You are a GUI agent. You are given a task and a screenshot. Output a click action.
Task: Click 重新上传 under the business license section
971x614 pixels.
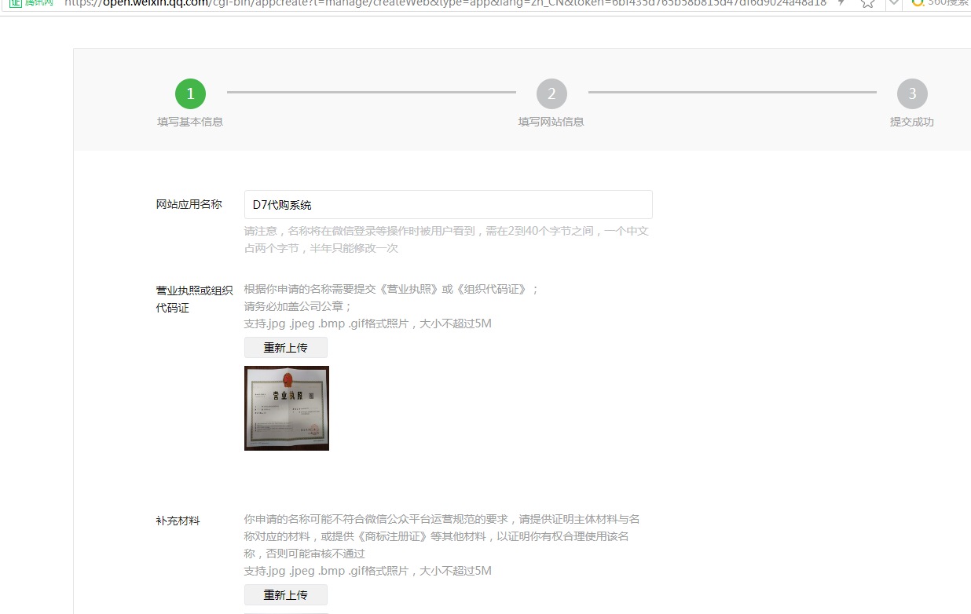pyautogui.click(x=285, y=347)
